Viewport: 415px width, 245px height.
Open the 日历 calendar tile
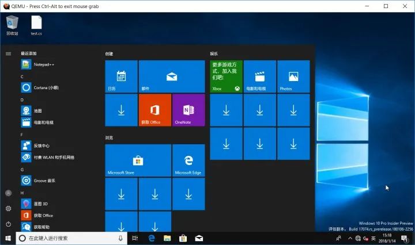click(x=121, y=76)
